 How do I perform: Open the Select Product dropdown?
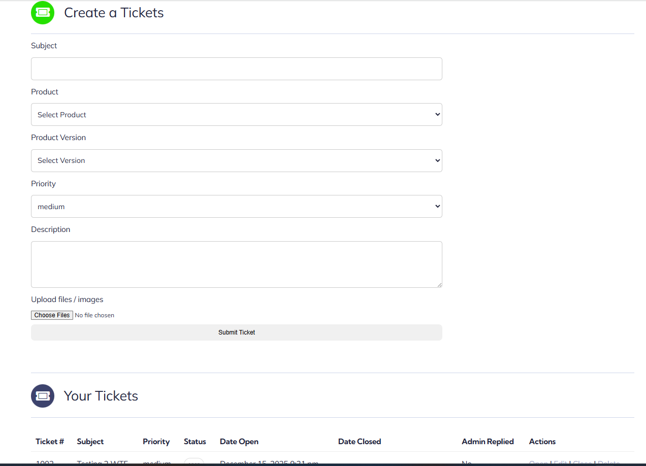236,115
